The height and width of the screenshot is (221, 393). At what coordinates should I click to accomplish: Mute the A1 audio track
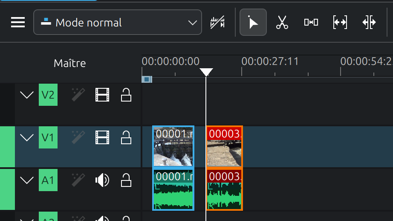(102, 180)
